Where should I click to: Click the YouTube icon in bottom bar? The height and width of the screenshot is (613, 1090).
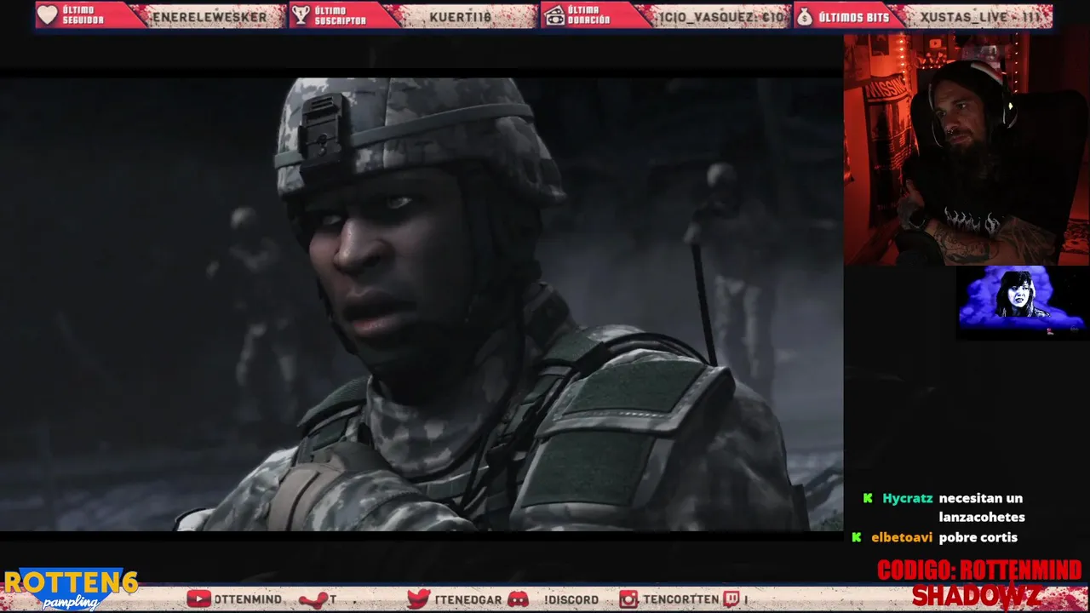(198, 599)
